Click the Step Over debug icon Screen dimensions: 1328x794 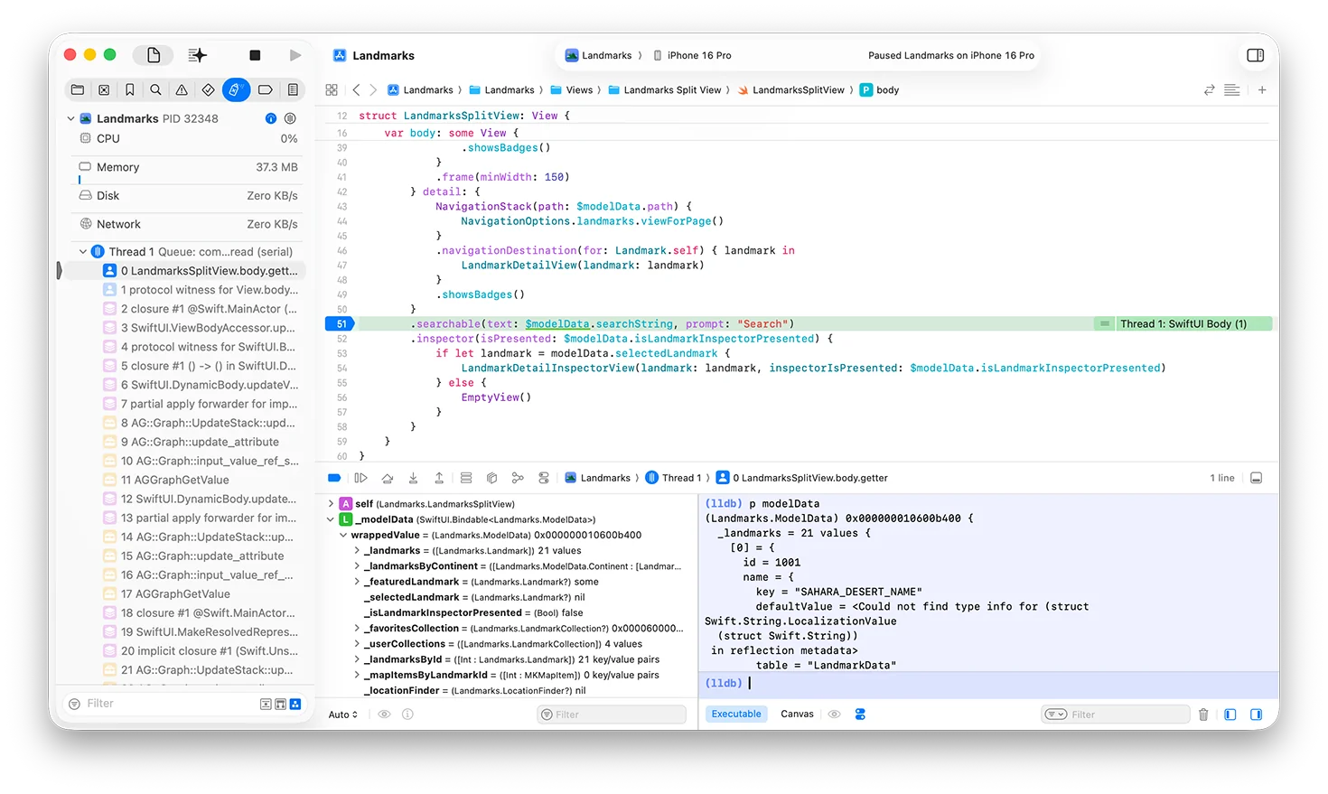(388, 478)
